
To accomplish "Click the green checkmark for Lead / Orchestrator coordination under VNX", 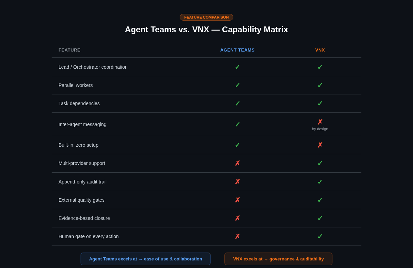I will pyautogui.click(x=320, y=67).
